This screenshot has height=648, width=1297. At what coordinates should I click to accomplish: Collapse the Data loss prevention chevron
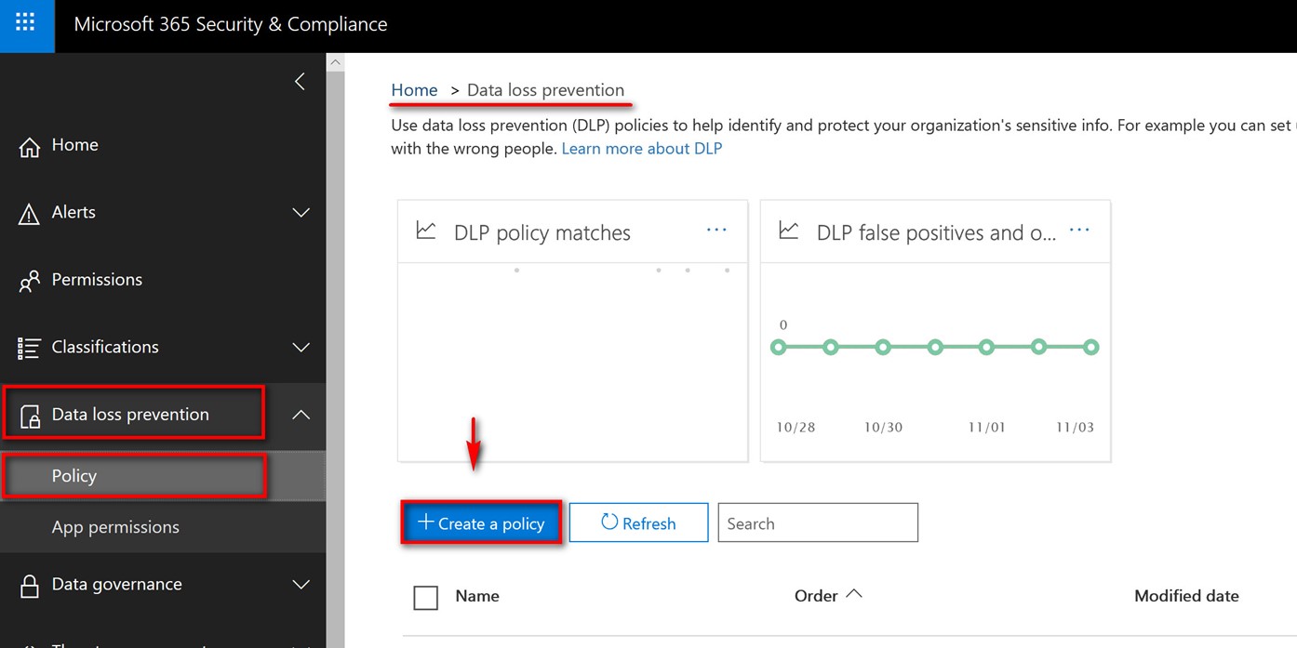point(301,415)
